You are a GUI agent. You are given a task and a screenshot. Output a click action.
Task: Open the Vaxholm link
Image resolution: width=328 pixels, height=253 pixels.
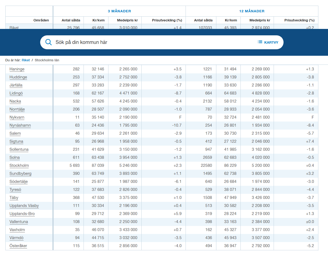(17, 230)
